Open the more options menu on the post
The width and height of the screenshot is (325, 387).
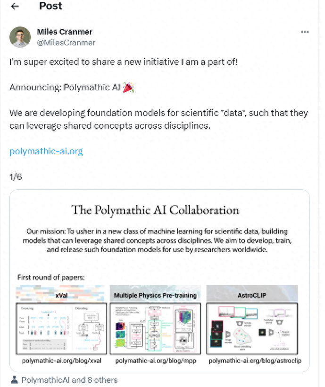pos(305,32)
